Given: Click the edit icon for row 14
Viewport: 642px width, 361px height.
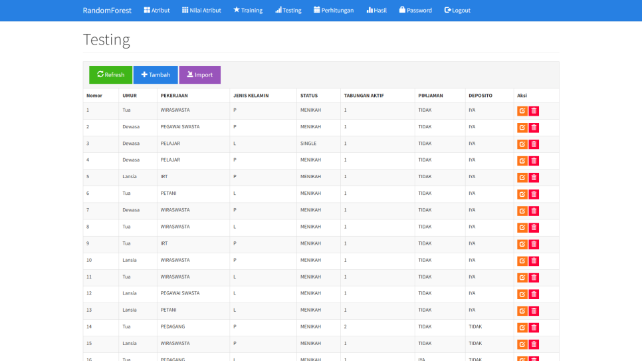Looking at the screenshot, I should click(x=522, y=327).
